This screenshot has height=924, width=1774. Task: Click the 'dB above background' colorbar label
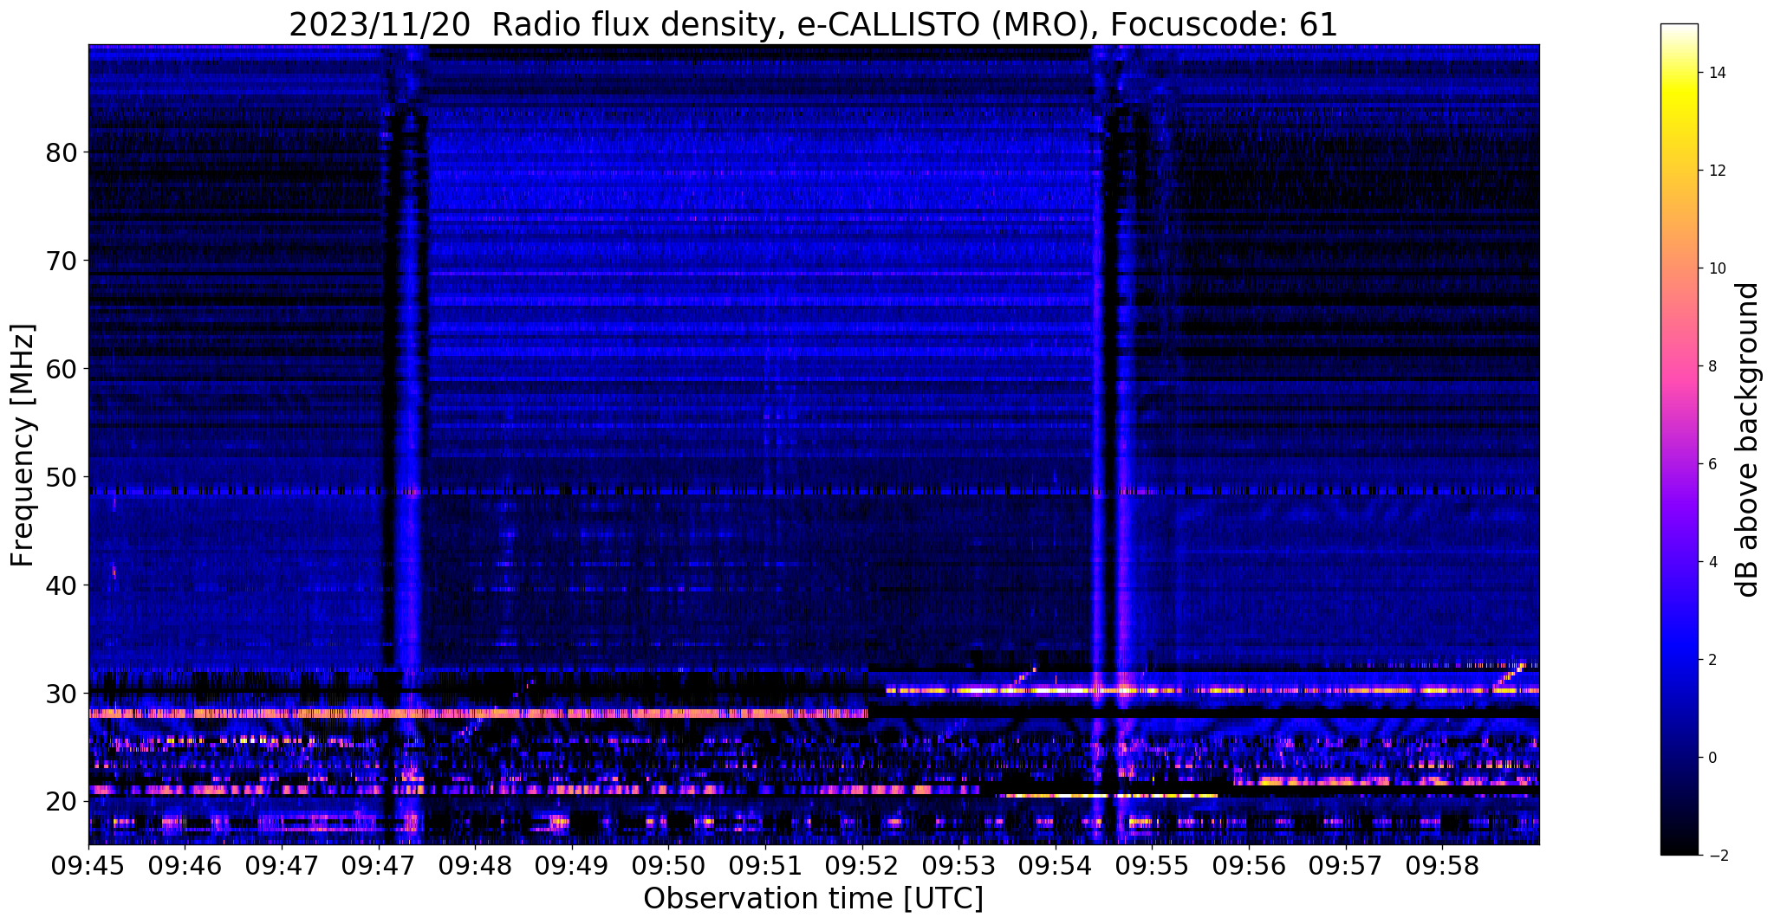[x=1748, y=440]
